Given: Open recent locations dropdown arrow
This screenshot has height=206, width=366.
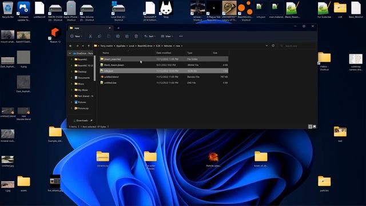Looking at the screenshot, I should point(83,46).
